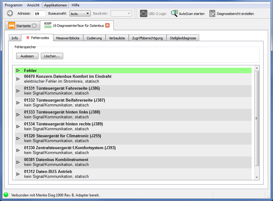
Task: Click the Adresse input field
Action: (39, 13)
